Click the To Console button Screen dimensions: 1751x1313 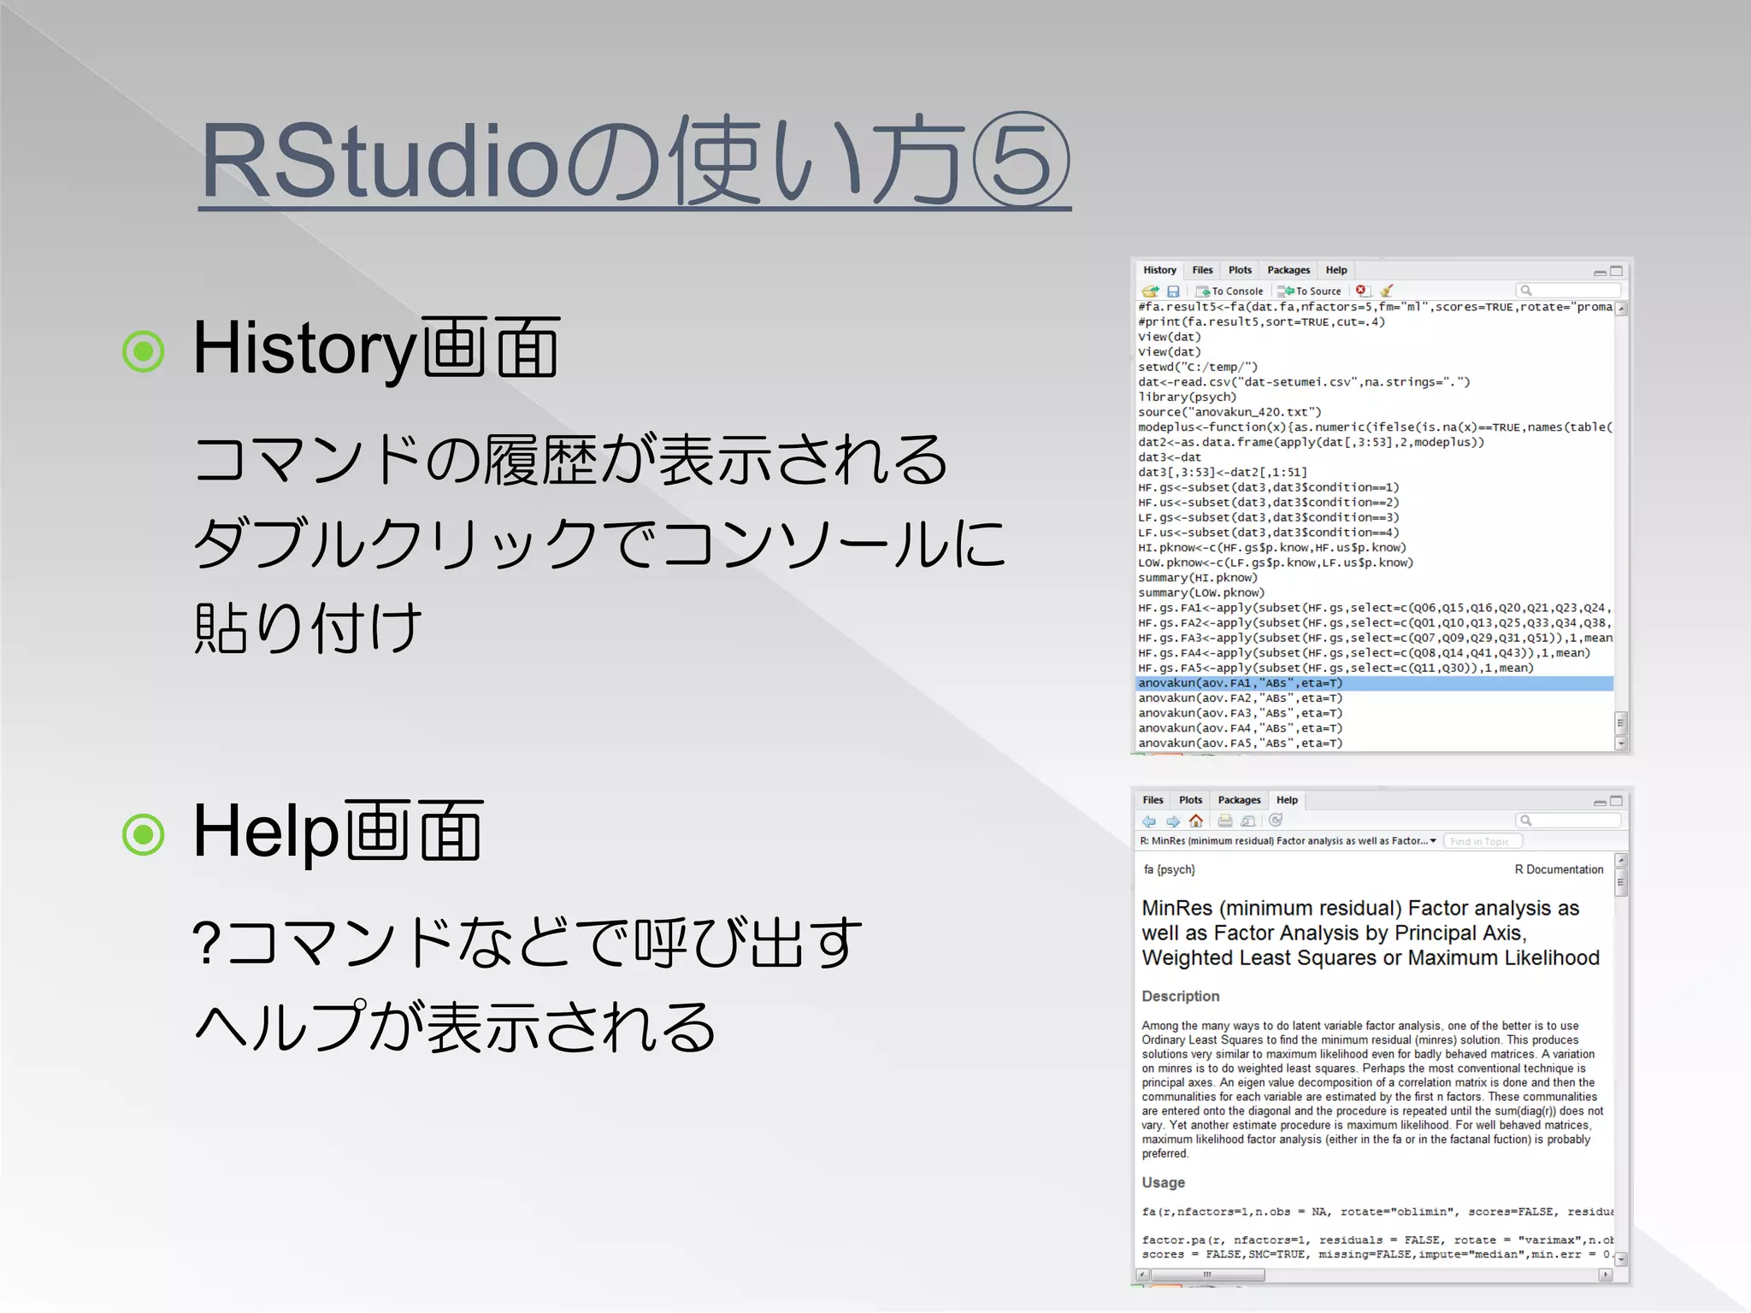(1229, 291)
